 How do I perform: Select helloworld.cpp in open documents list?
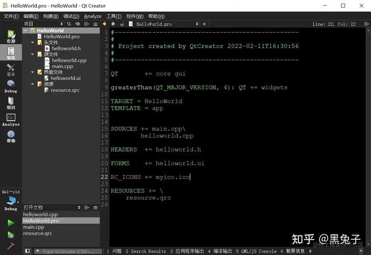[x=61, y=214]
